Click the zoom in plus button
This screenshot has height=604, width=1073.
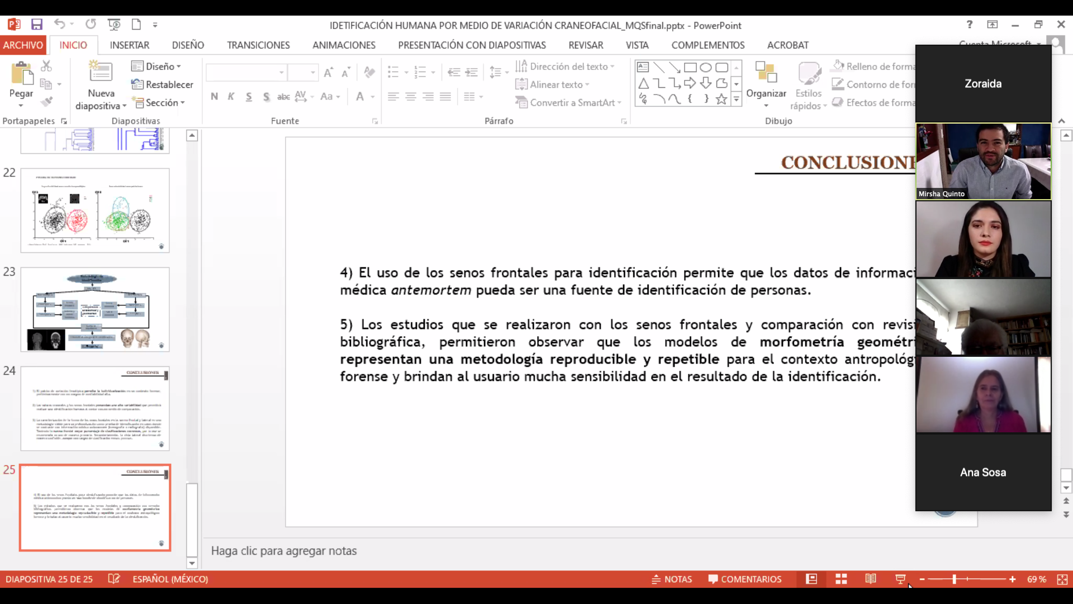[1012, 579]
